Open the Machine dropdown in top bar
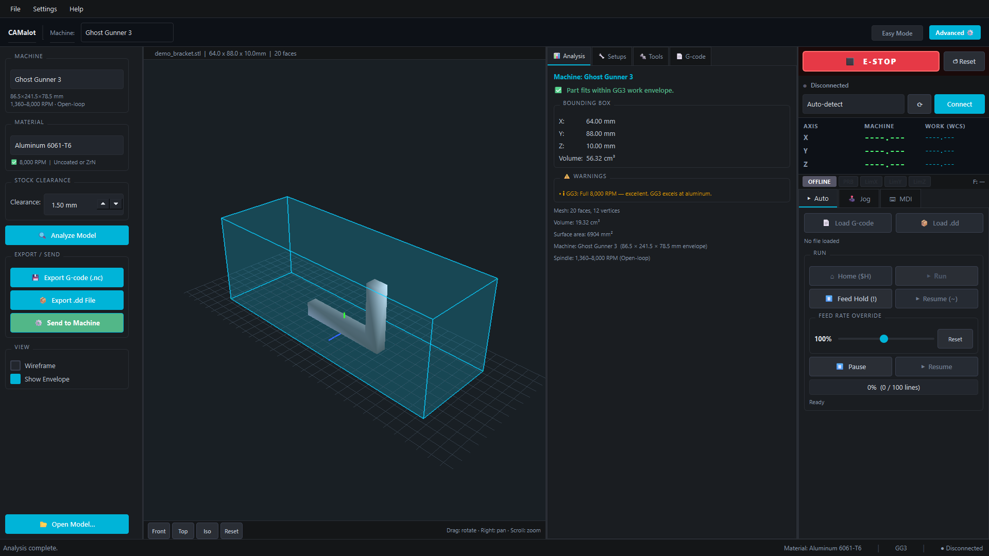 click(x=127, y=32)
